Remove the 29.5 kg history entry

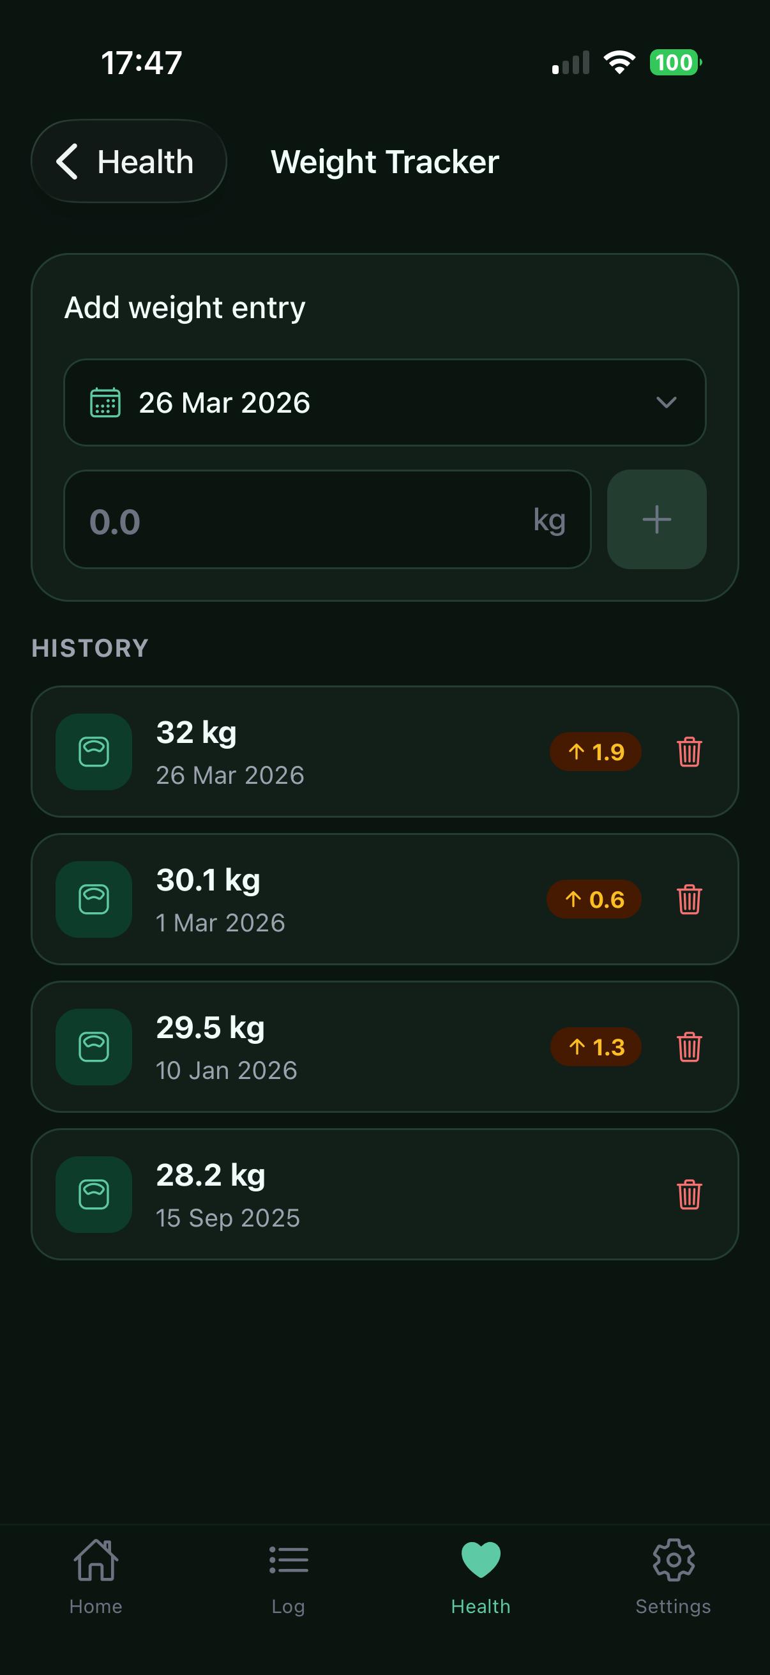click(x=689, y=1047)
